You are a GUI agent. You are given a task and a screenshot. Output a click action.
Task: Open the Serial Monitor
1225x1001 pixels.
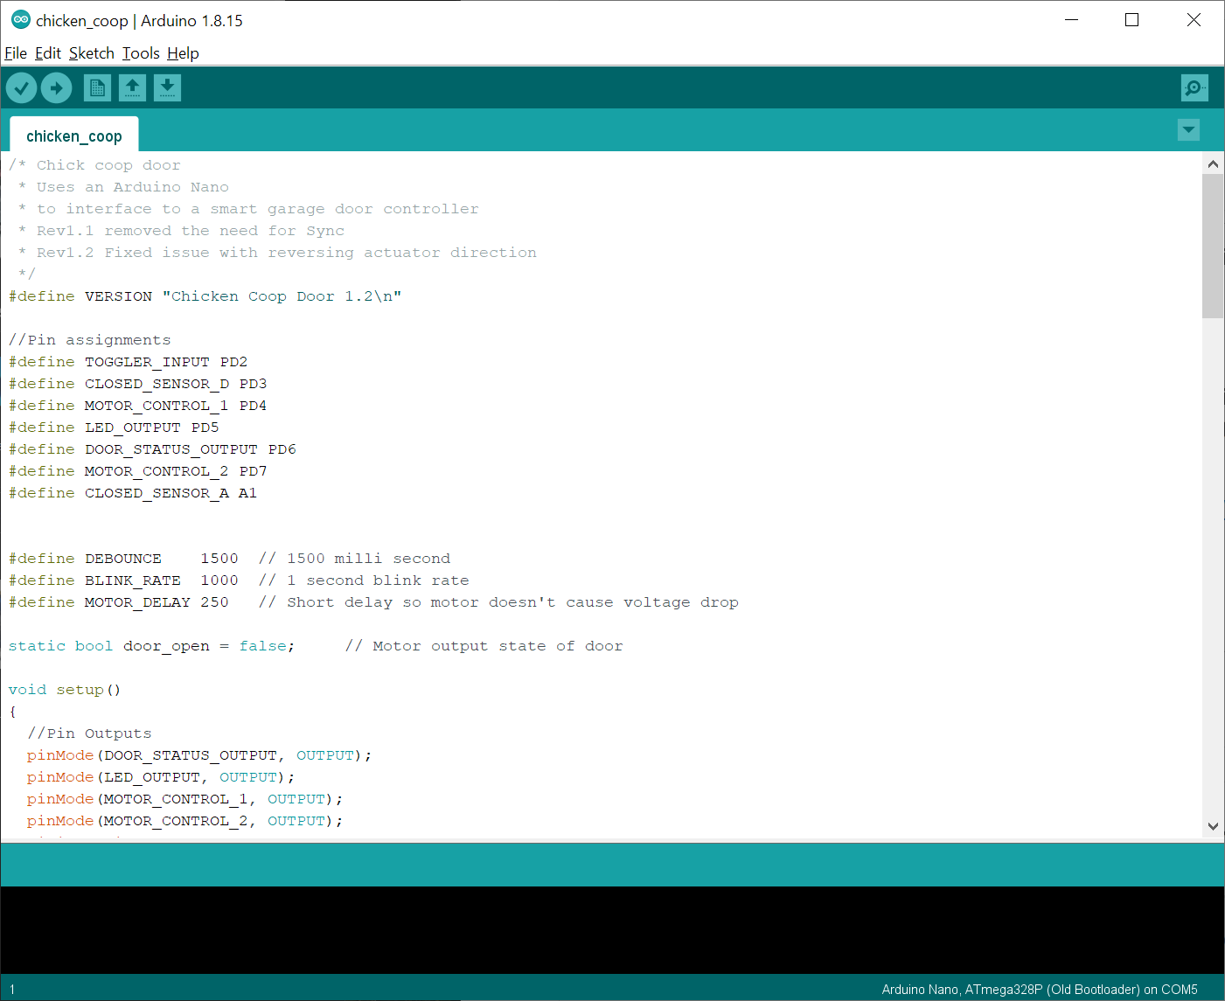tap(1194, 87)
